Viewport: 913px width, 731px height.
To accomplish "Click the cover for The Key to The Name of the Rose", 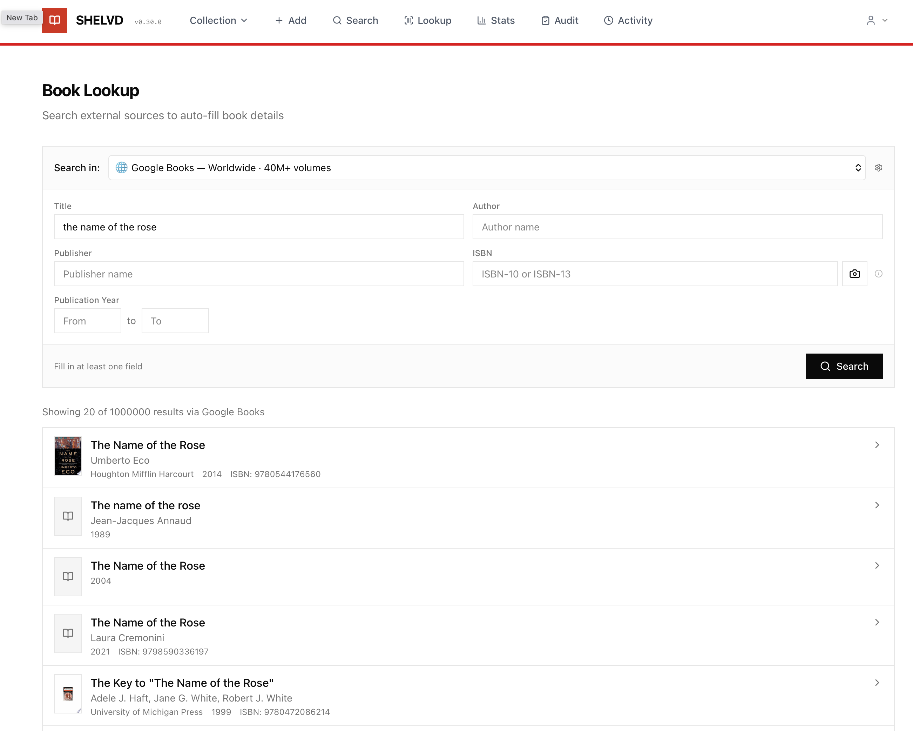I will coord(68,694).
